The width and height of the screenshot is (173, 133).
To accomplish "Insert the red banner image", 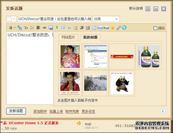I will pyautogui.click(x=122, y=57).
